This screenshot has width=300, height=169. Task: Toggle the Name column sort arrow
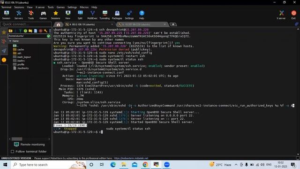pos(10,41)
